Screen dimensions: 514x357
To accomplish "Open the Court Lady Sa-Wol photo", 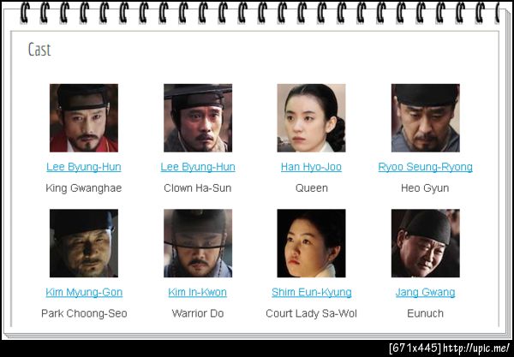I will pos(312,243).
